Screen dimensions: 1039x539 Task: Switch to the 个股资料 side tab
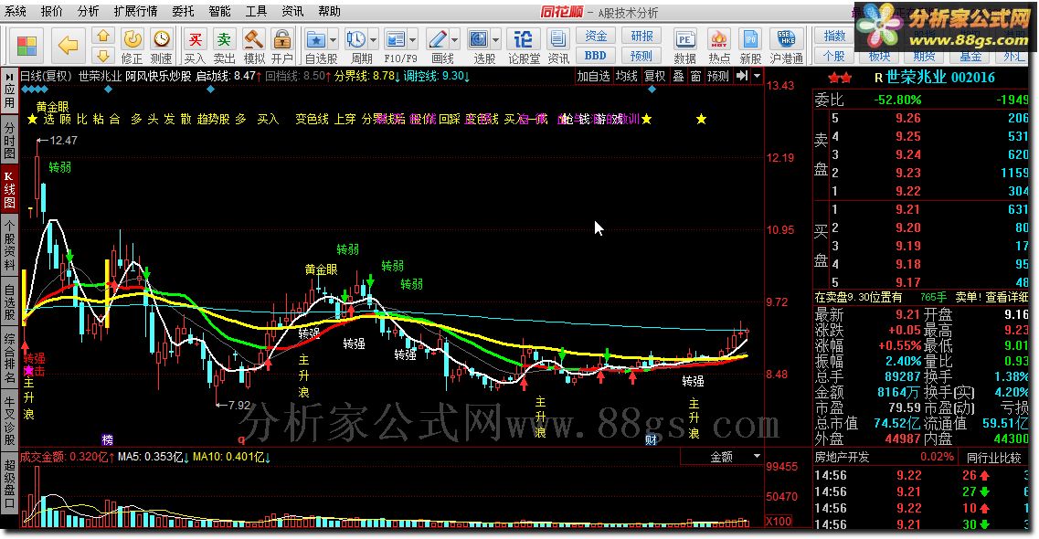point(9,245)
